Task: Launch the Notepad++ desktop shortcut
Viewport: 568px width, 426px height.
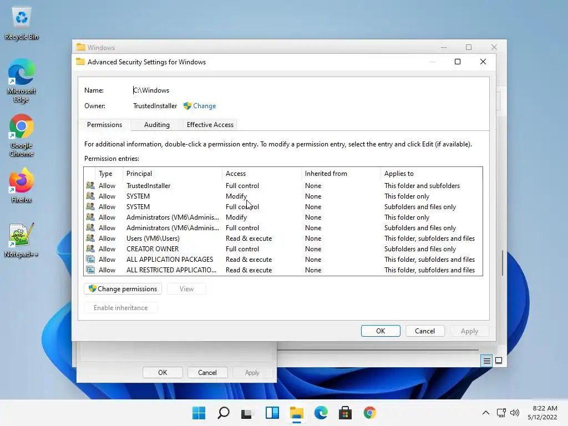Action: point(22,240)
